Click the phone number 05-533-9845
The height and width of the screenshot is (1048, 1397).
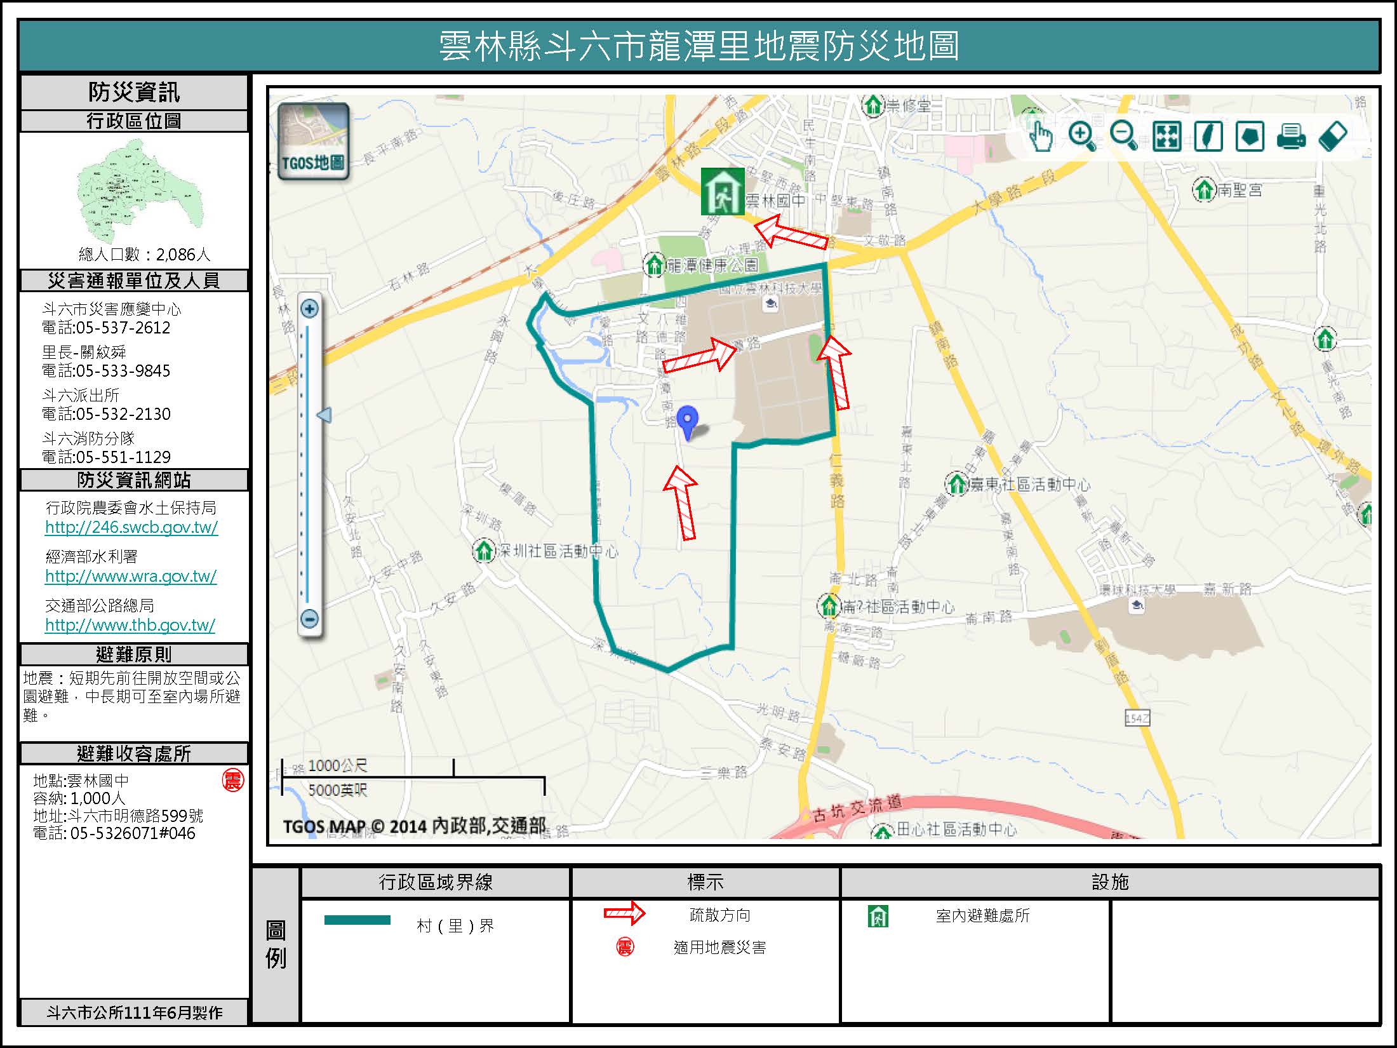tap(123, 371)
